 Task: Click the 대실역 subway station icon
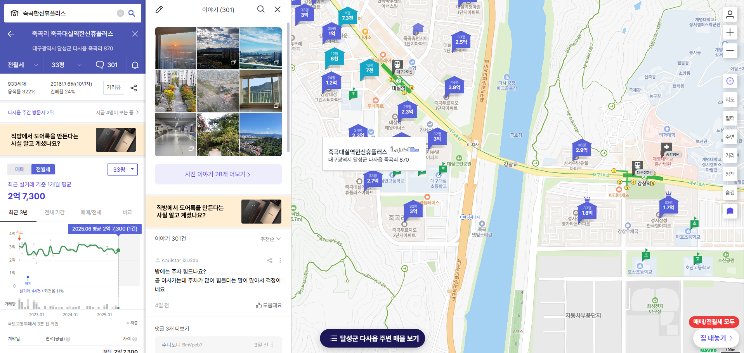pyautogui.click(x=397, y=64)
